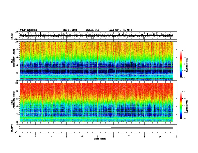Click the "6" tick on ch.1 frequency axis

pos(17,57)
